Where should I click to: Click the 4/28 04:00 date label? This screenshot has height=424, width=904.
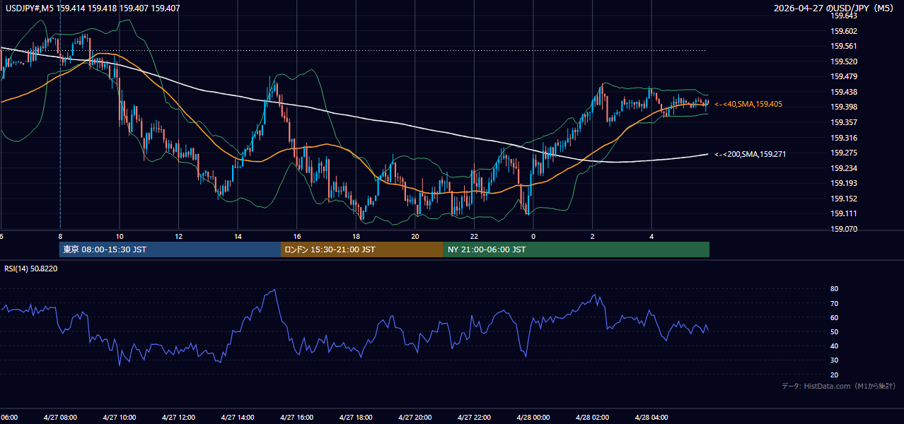click(651, 417)
